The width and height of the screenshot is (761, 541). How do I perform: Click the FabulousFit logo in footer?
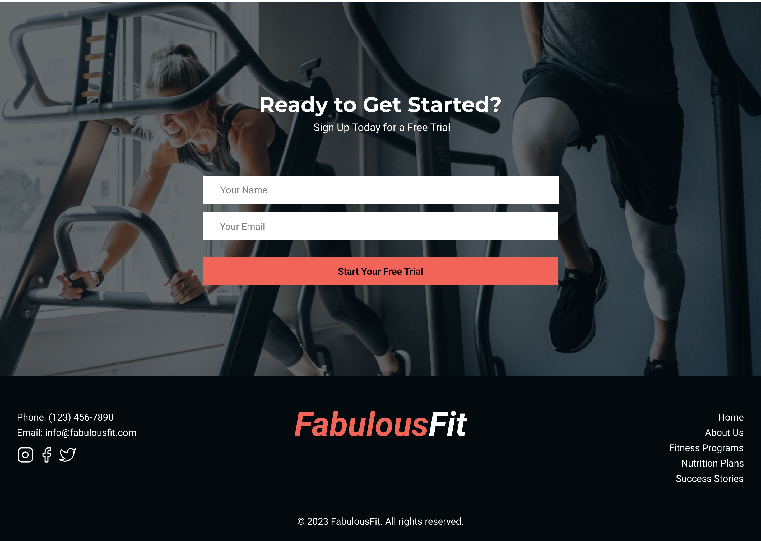(380, 425)
